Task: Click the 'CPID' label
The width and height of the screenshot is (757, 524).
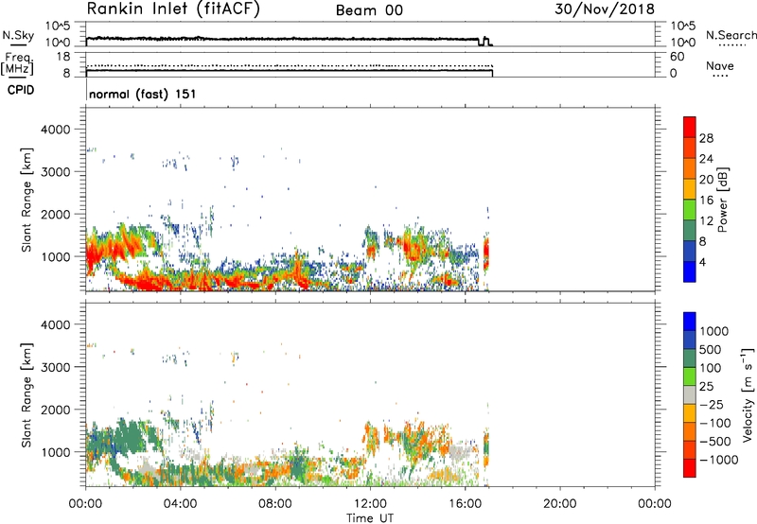Action: pos(21,90)
